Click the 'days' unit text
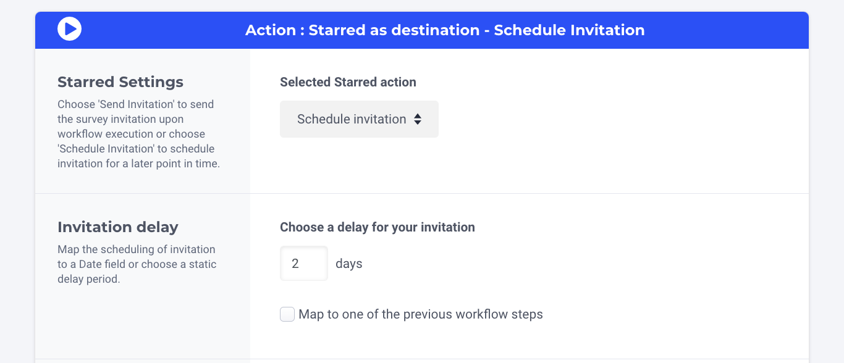Image resolution: width=844 pixels, height=363 pixels. [349, 264]
